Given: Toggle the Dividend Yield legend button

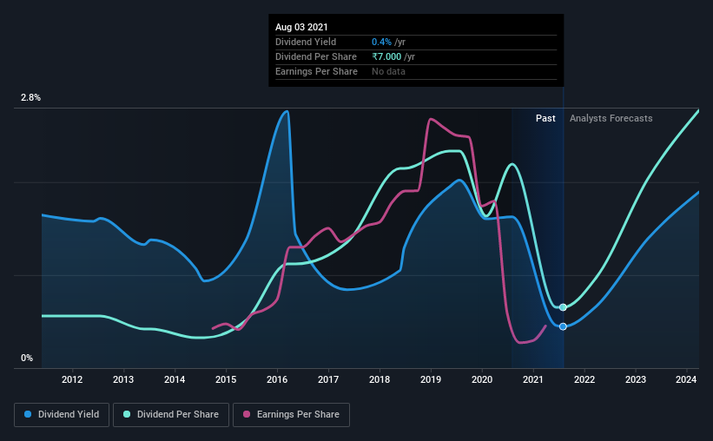Looking at the screenshot, I should (x=62, y=415).
